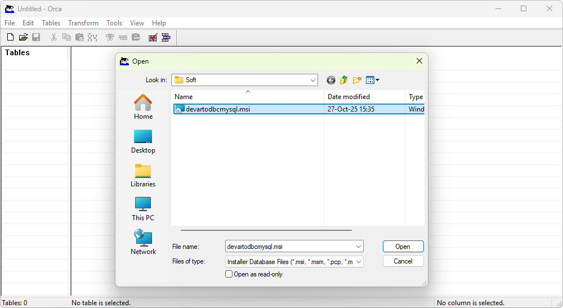Image resolution: width=563 pixels, height=308 pixels.
Task: Go up one folder level
Action: (x=343, y=80)
